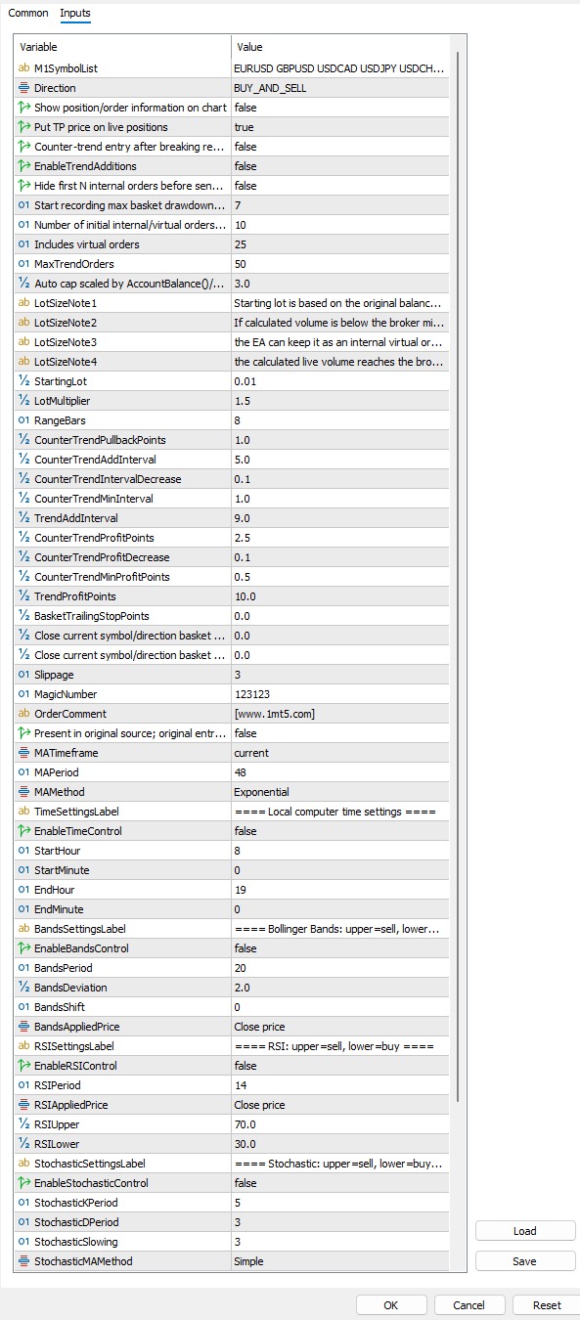This screenshot has width=580, height=1320.
Task: Select the BasketTrailingStopPoints row name
Action: [x=92, y=616]
